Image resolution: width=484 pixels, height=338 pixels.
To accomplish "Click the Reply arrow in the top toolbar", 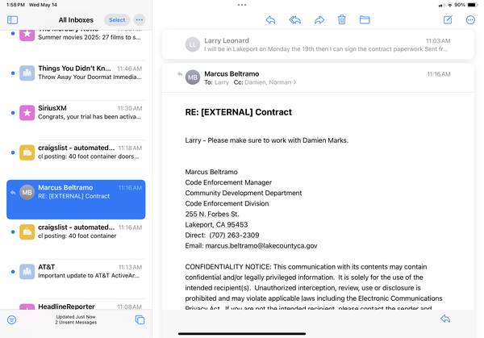I will (x=271, y=19).
